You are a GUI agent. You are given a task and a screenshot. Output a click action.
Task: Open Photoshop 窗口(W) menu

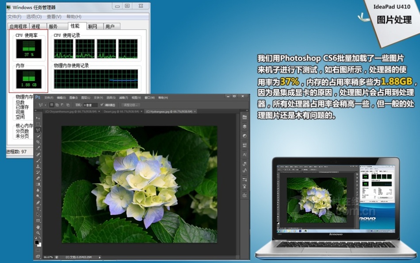150,98
